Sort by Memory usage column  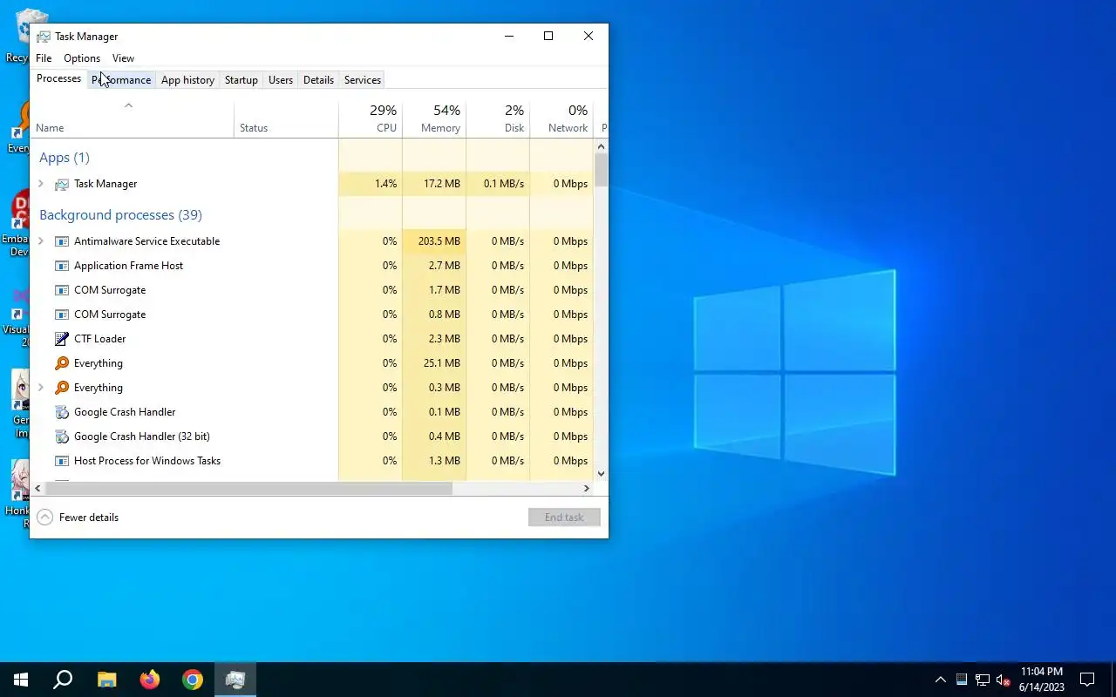pyautogui.click(x=434, y=118)
